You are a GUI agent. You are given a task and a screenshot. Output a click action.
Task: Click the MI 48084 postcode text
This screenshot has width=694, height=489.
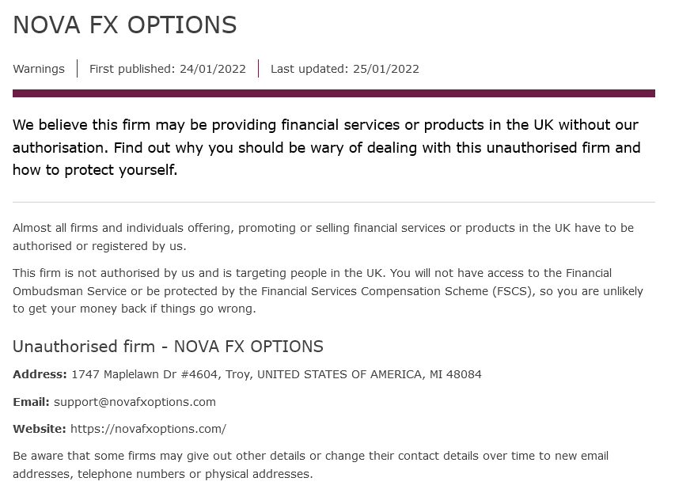pyautogui.click(x=456, y=374)
